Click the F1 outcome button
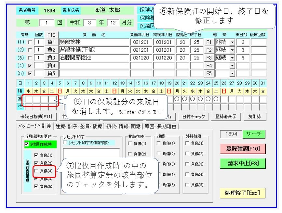This screenshot has height=213, width=282. click(209, 42)
